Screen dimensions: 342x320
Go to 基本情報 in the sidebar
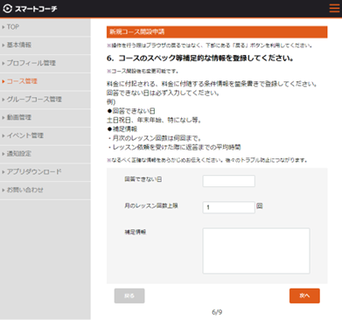click(45, 45)
